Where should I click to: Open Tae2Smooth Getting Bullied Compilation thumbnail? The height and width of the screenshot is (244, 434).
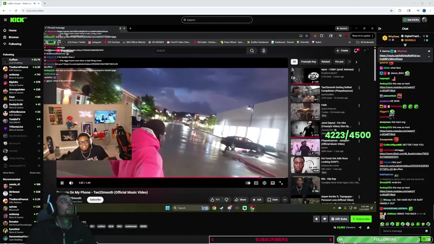(x=305, y=94)
